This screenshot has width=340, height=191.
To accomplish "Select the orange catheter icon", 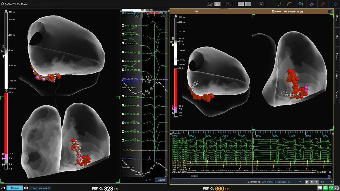I will click(x=290, y=4).
